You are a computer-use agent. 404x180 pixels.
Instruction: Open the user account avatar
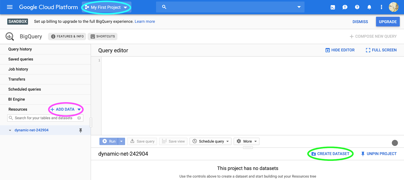click(394, 7)
